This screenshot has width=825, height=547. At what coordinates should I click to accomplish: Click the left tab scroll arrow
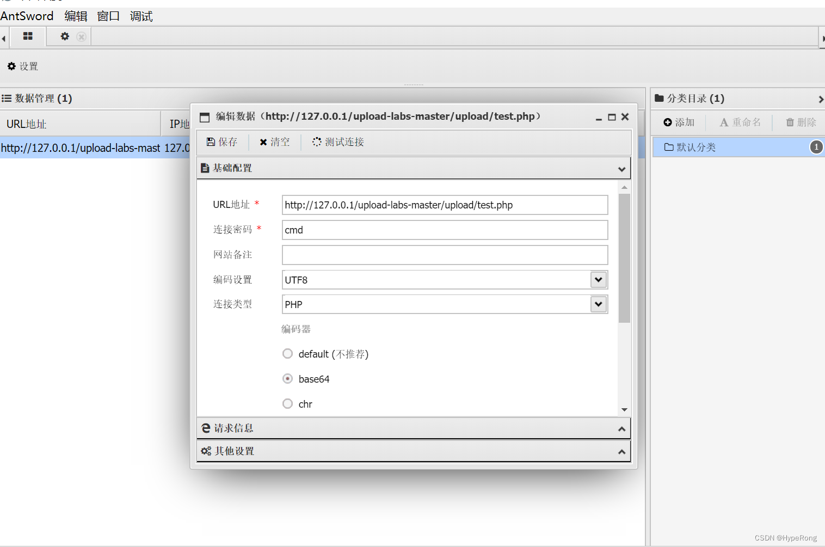(3, 39)
